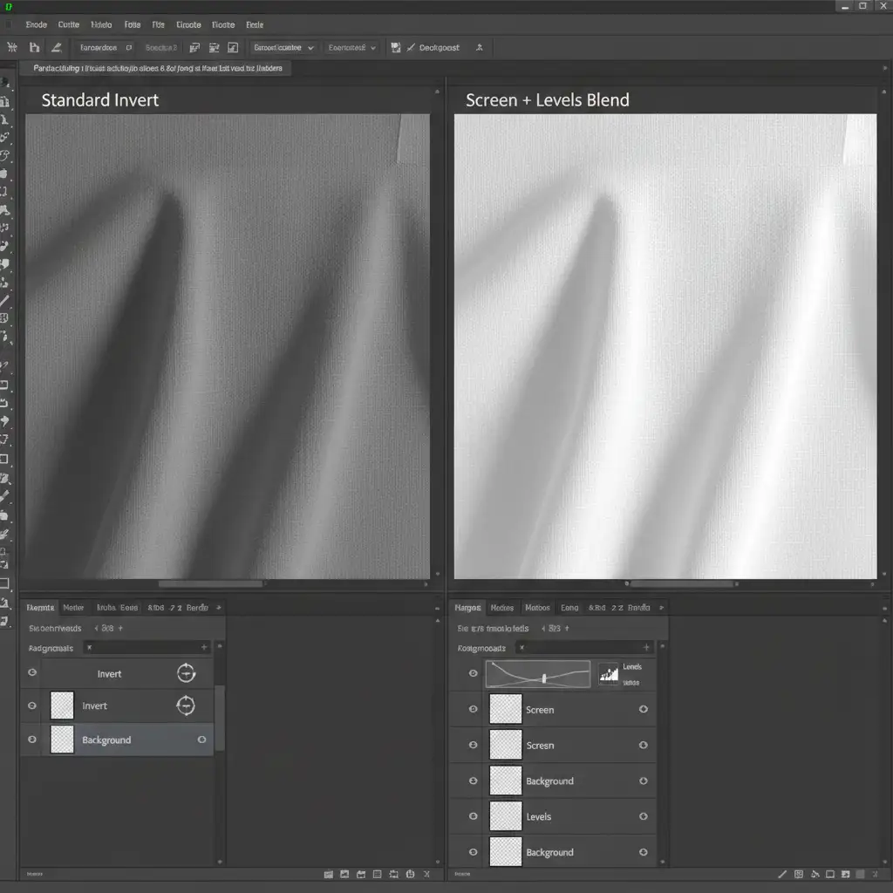
Task: Click the plus button in left panel search row
Action: [x=204, y=647]
